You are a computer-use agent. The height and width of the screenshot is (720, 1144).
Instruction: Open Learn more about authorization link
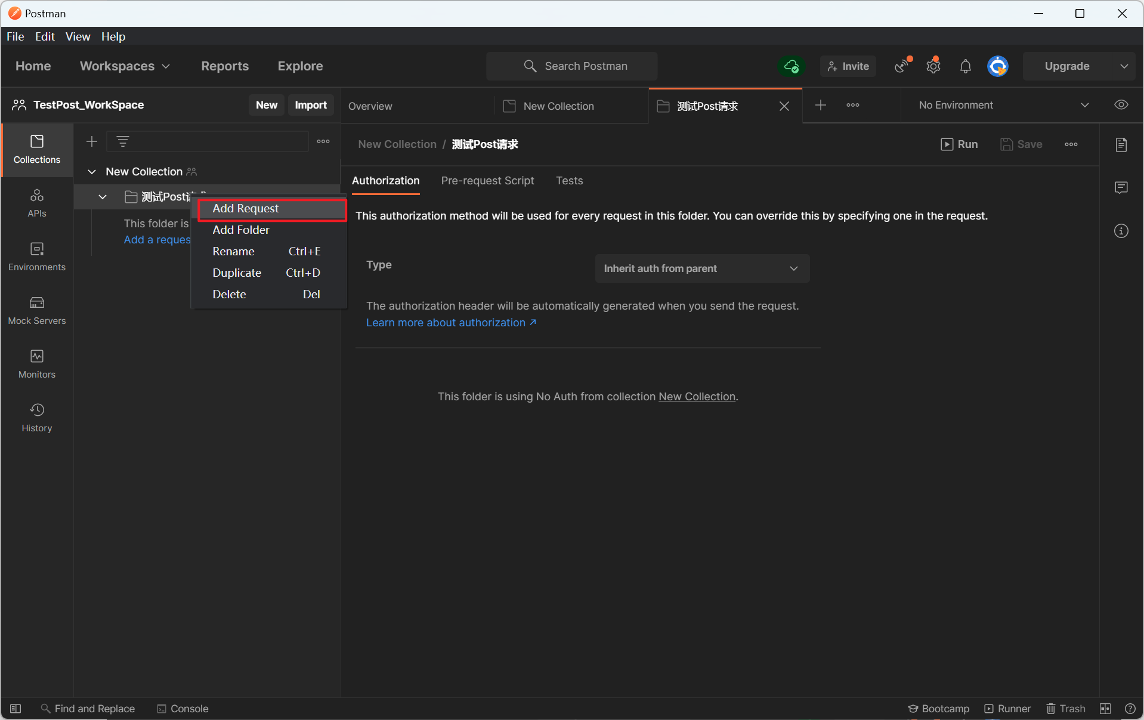[x=451, y=323]
